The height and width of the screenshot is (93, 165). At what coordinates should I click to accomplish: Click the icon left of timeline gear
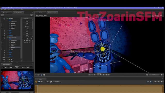tap(159, 82)
